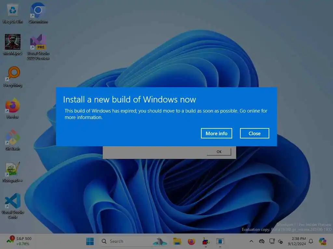The height and width of the screenshot is (249, 333).
Task: Close the Windows build expired dialog
Action: point(254,133)
